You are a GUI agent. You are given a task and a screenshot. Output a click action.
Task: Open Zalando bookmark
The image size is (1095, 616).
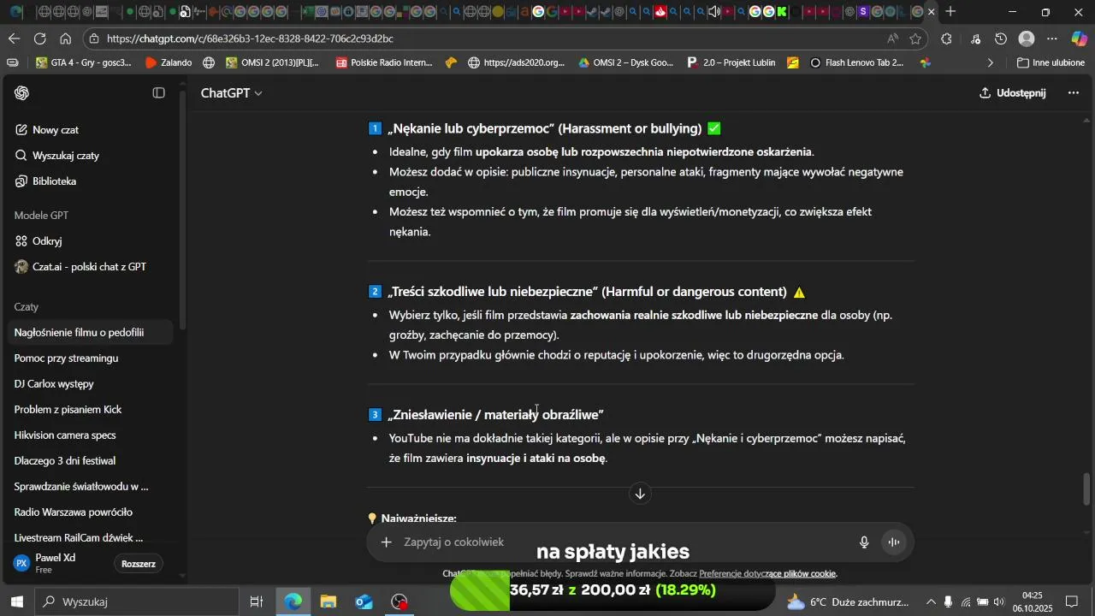[169, 62]
